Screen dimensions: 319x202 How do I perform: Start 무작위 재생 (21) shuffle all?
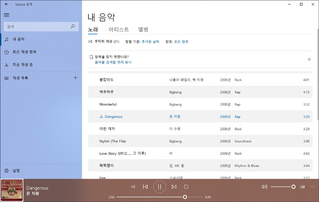point(103,41)
